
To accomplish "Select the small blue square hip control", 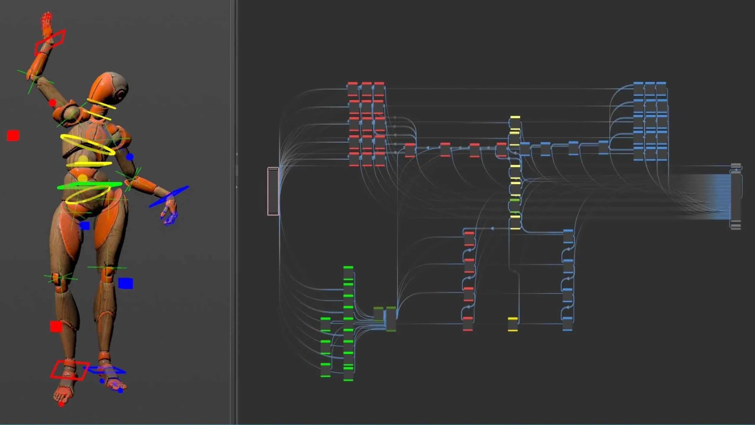I will (x=85, y=226).
